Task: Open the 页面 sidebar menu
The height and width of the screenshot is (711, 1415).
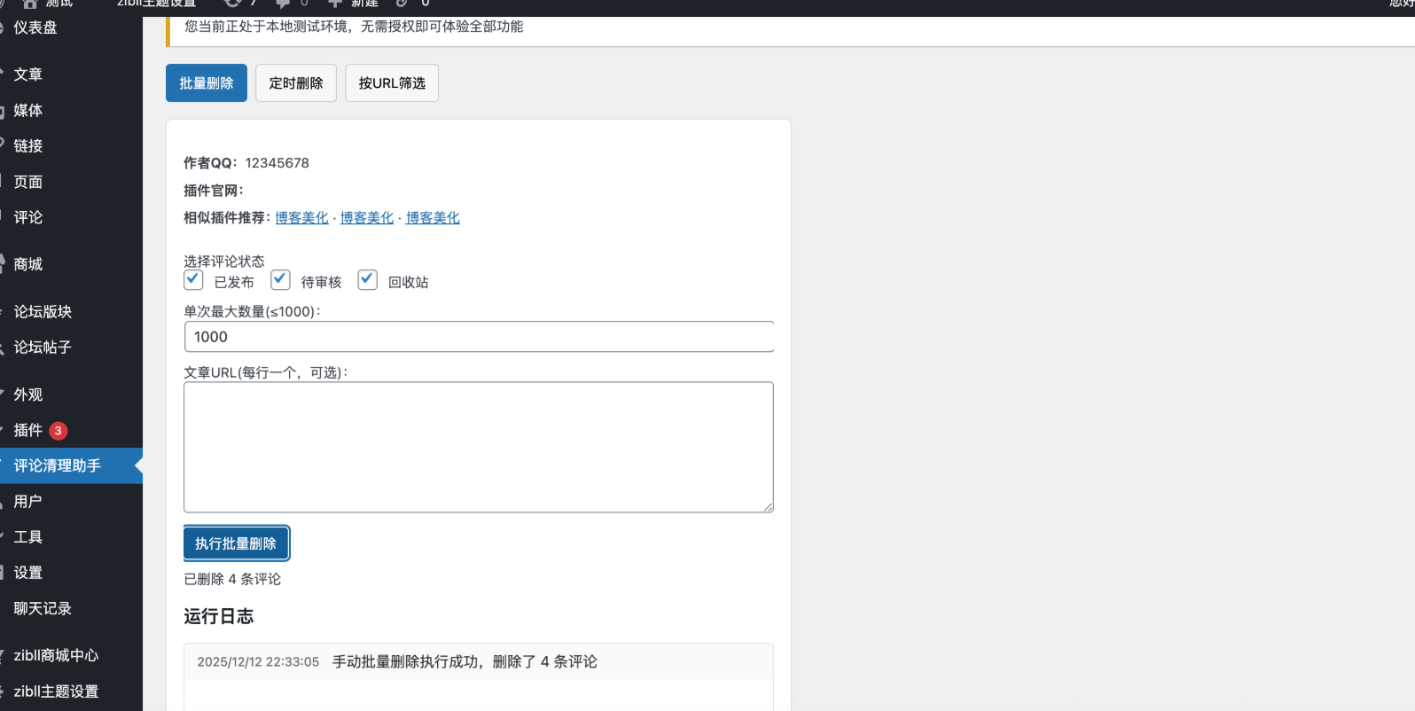Action: [71, 182]
